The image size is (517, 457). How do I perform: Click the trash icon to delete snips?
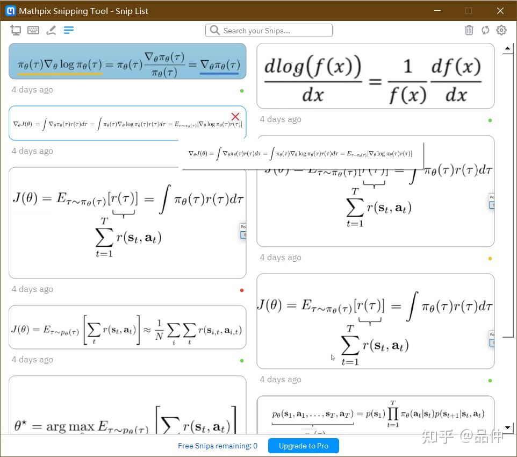tap(469, 31)
